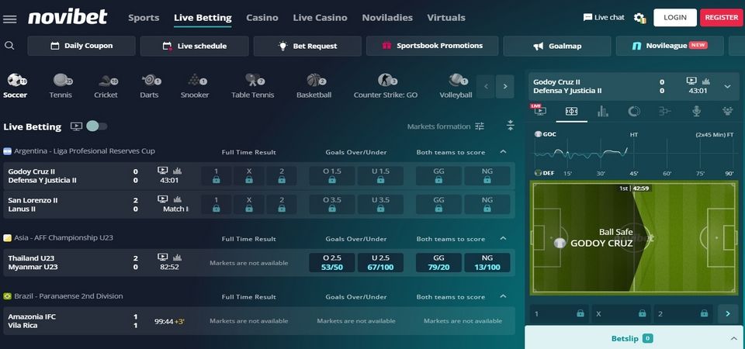
Task: Open Sportsbook Promotions
Action: (432, 46)
